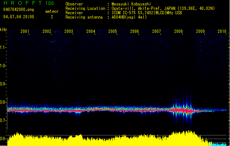
Task: Click the 'meteor' count label
Action: [52, 11]
